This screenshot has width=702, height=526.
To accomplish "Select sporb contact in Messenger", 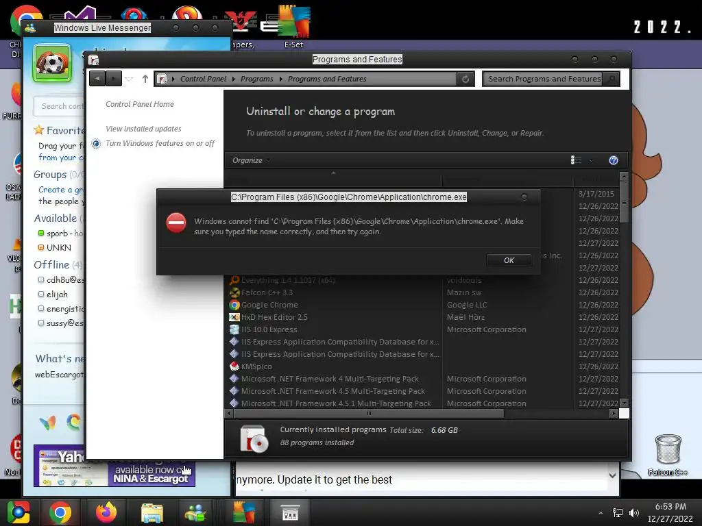I will pos(61,234).
